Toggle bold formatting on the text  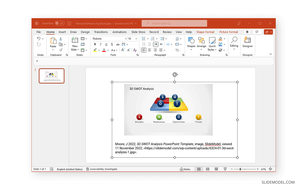click(95, 44)
